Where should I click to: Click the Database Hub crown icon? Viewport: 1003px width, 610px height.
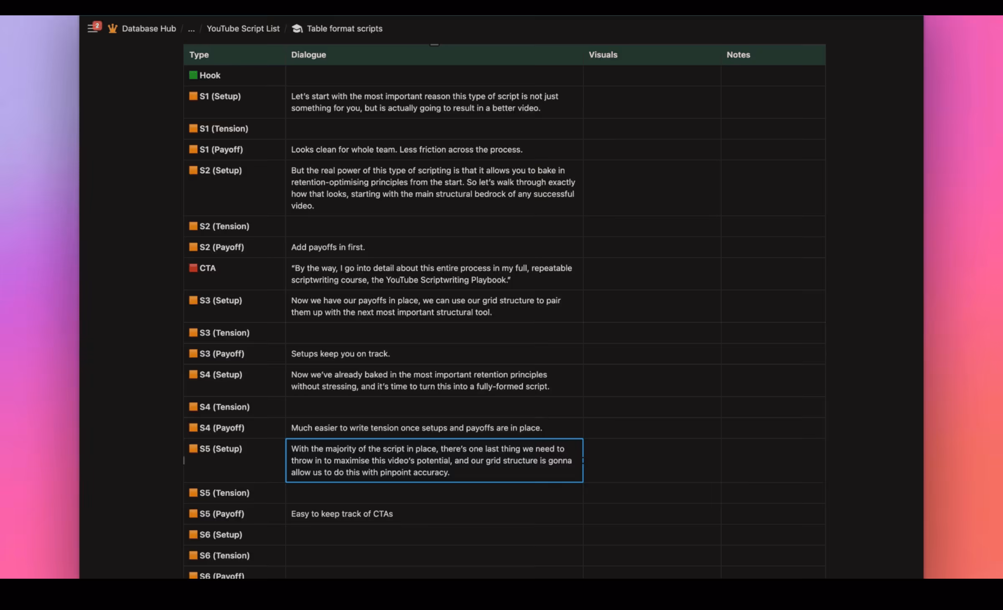point(112,28)
